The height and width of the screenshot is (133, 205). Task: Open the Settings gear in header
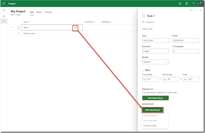pos(187,4)
